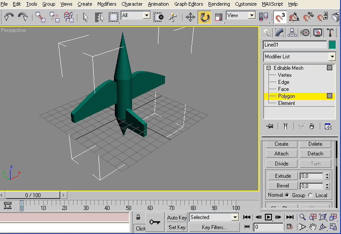
Task: Activate the Select Object arrow tool
Action: (x=85, y=17)
